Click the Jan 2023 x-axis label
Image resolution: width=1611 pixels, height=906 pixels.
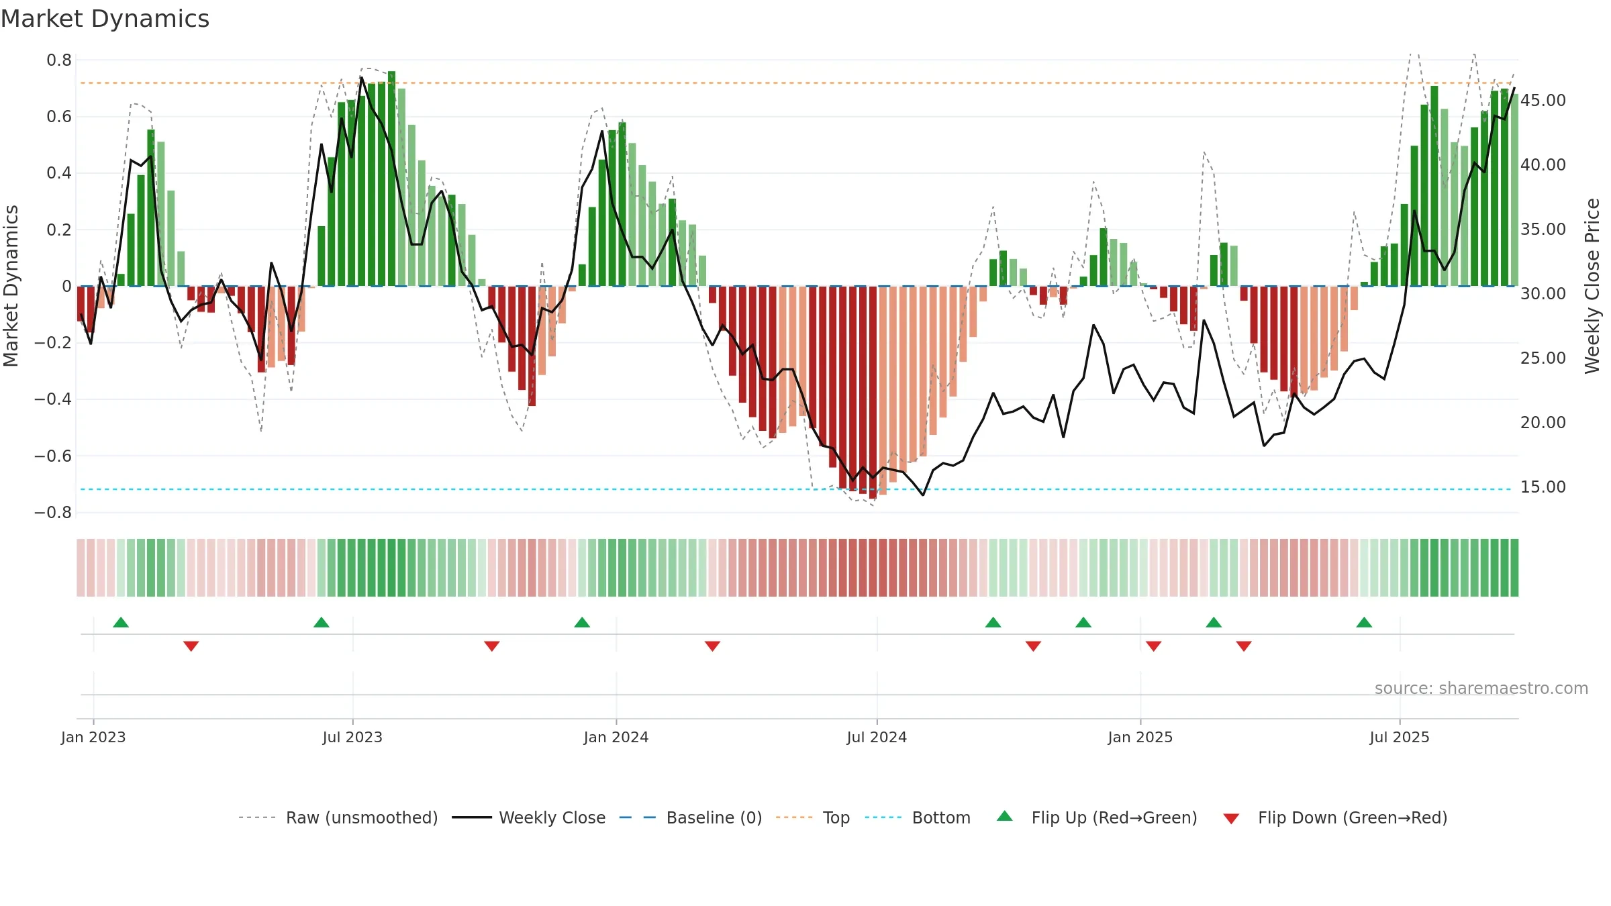[x=93, y=737]
